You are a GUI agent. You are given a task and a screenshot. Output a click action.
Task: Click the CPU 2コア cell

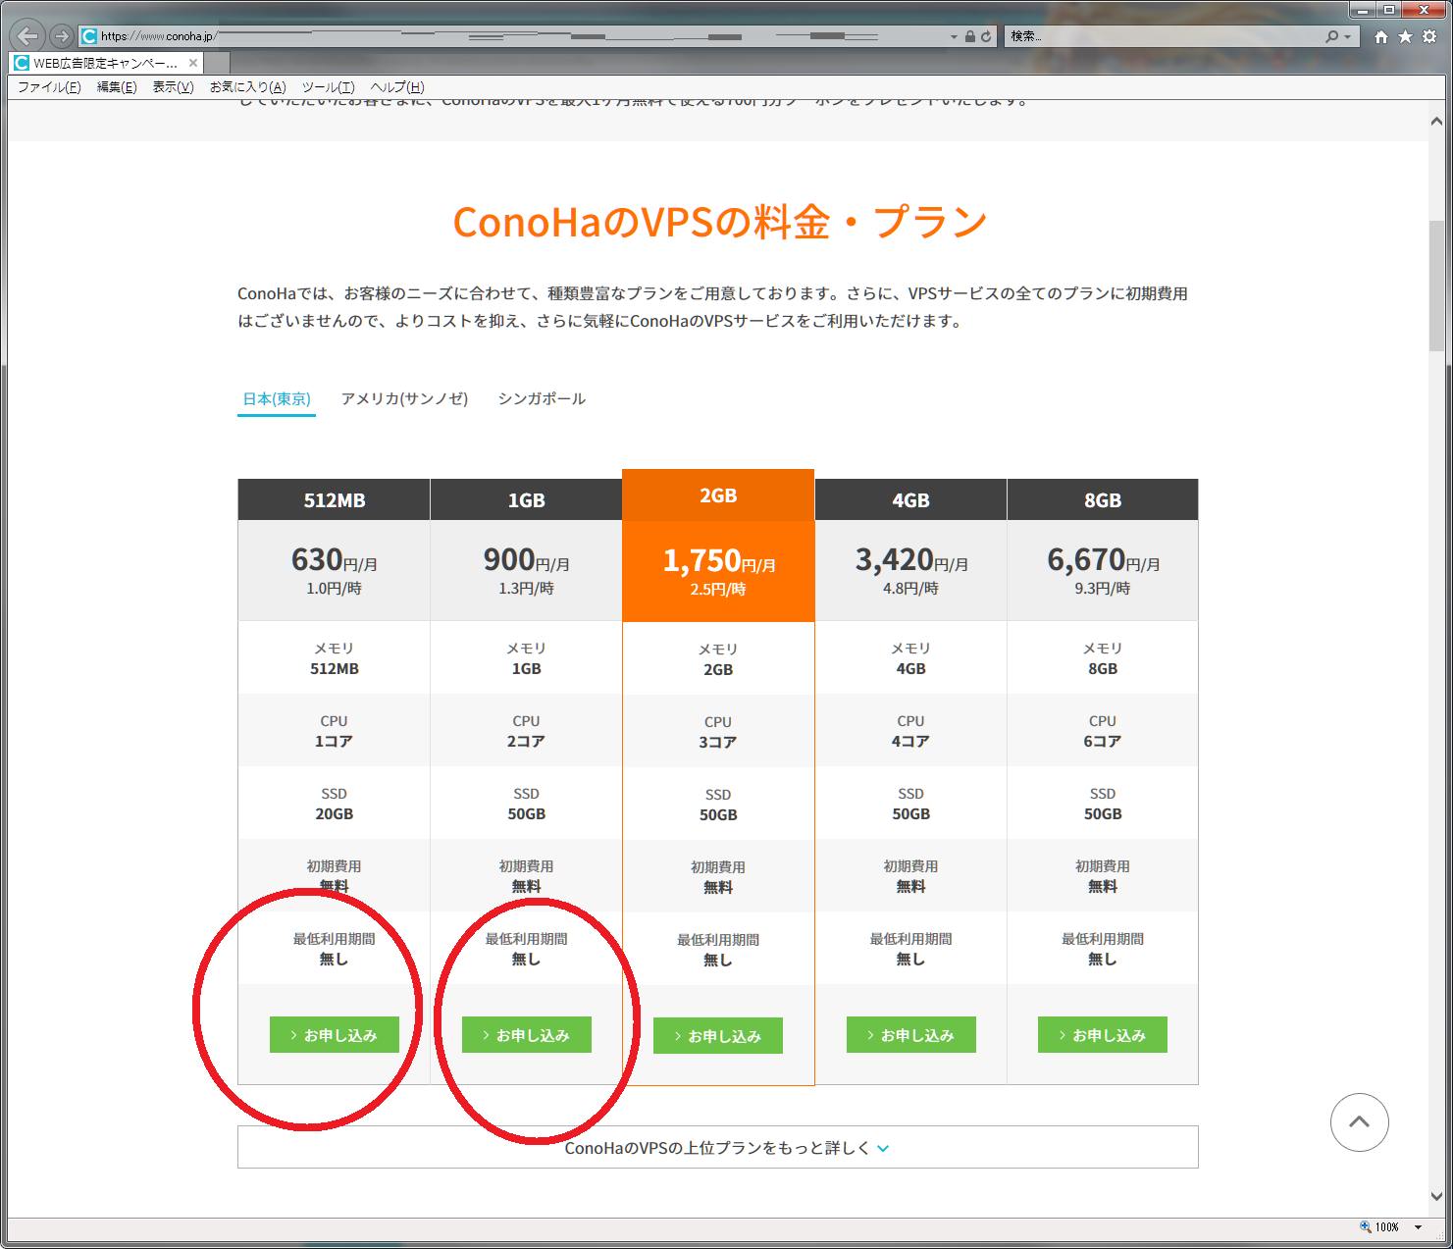pos(527,731)
